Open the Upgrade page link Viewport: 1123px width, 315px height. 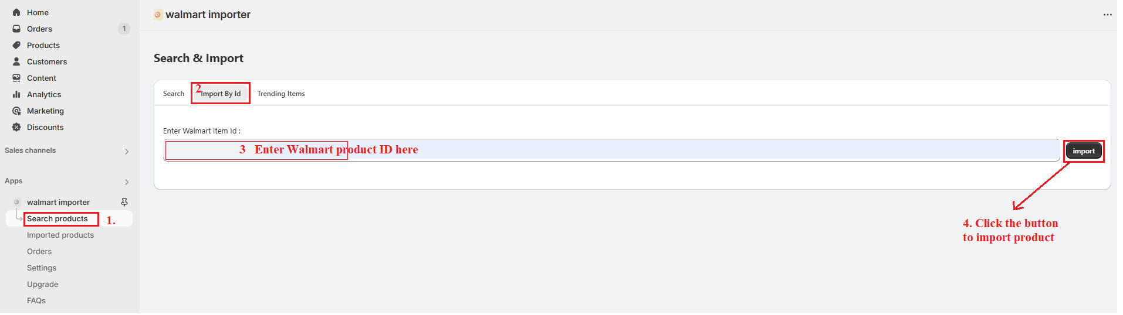[43, 284]
